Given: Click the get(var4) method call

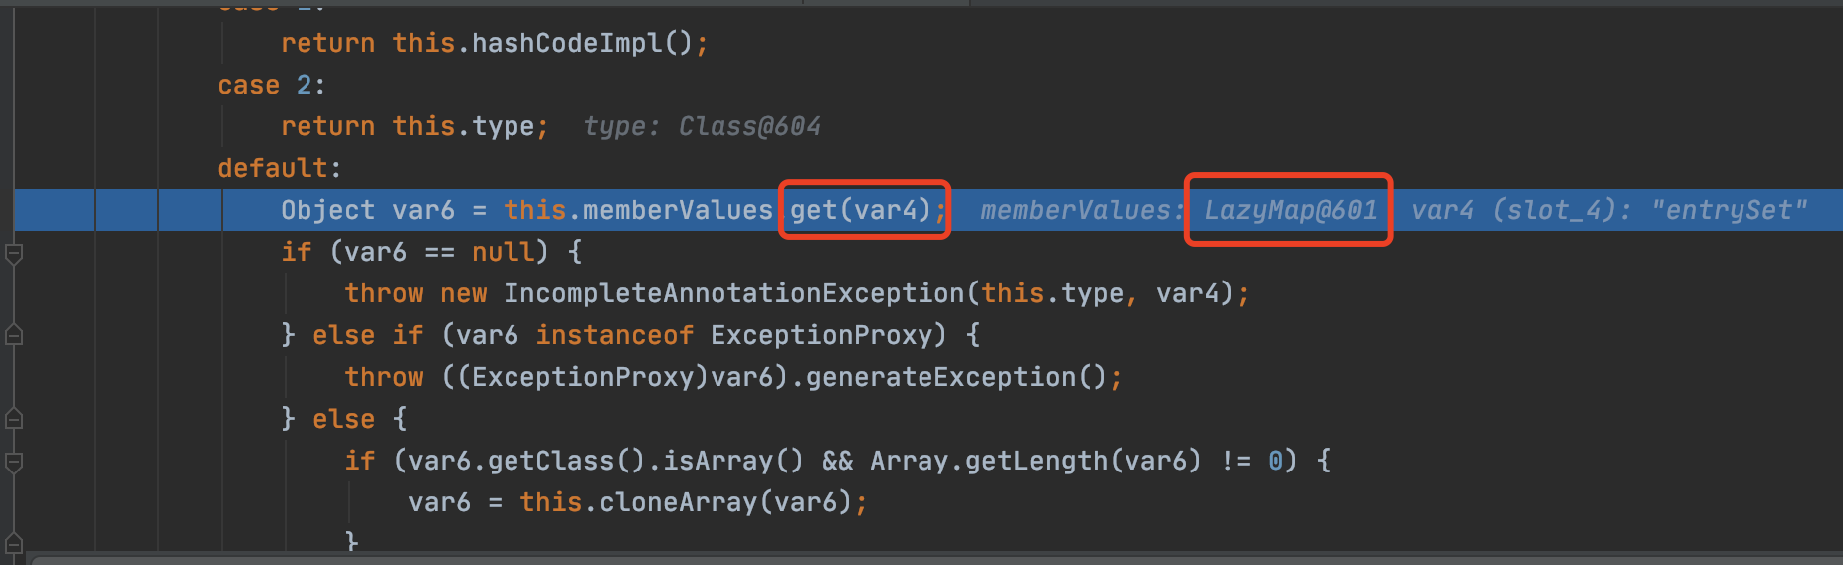Looking at the screenshot, I should coord(862,210).
